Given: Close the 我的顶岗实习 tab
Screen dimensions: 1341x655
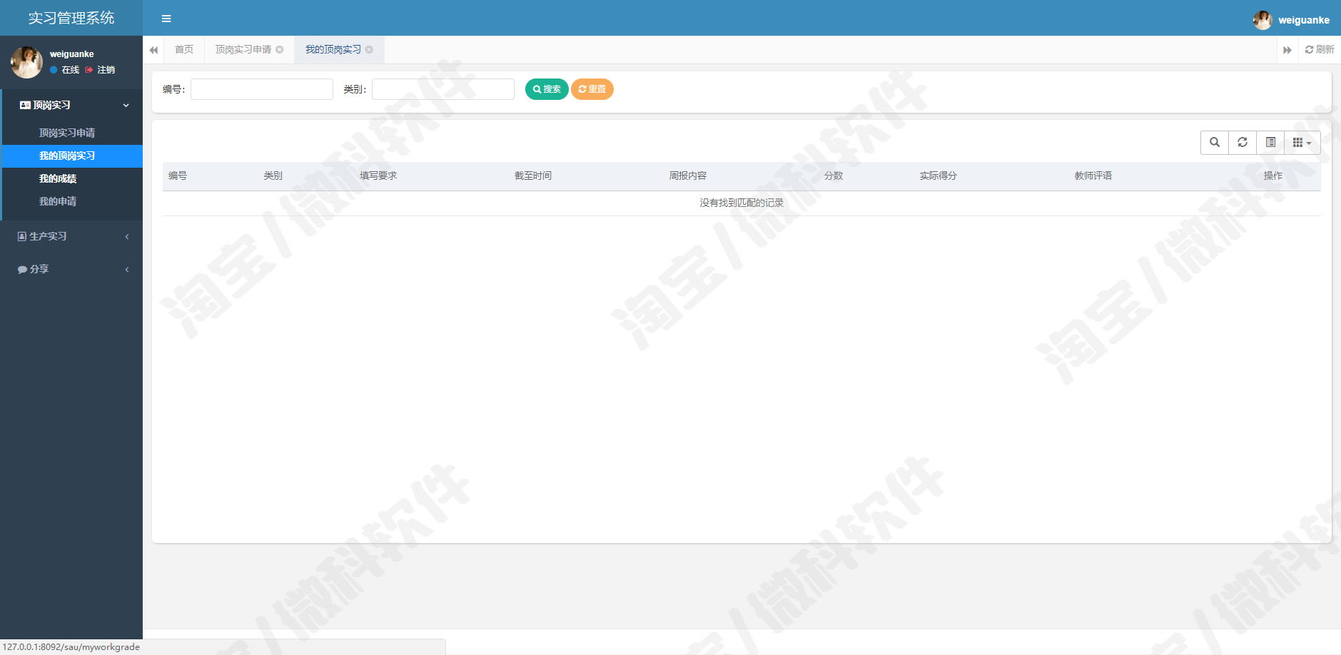Looking at the screenshot, I should click(369, 49).
